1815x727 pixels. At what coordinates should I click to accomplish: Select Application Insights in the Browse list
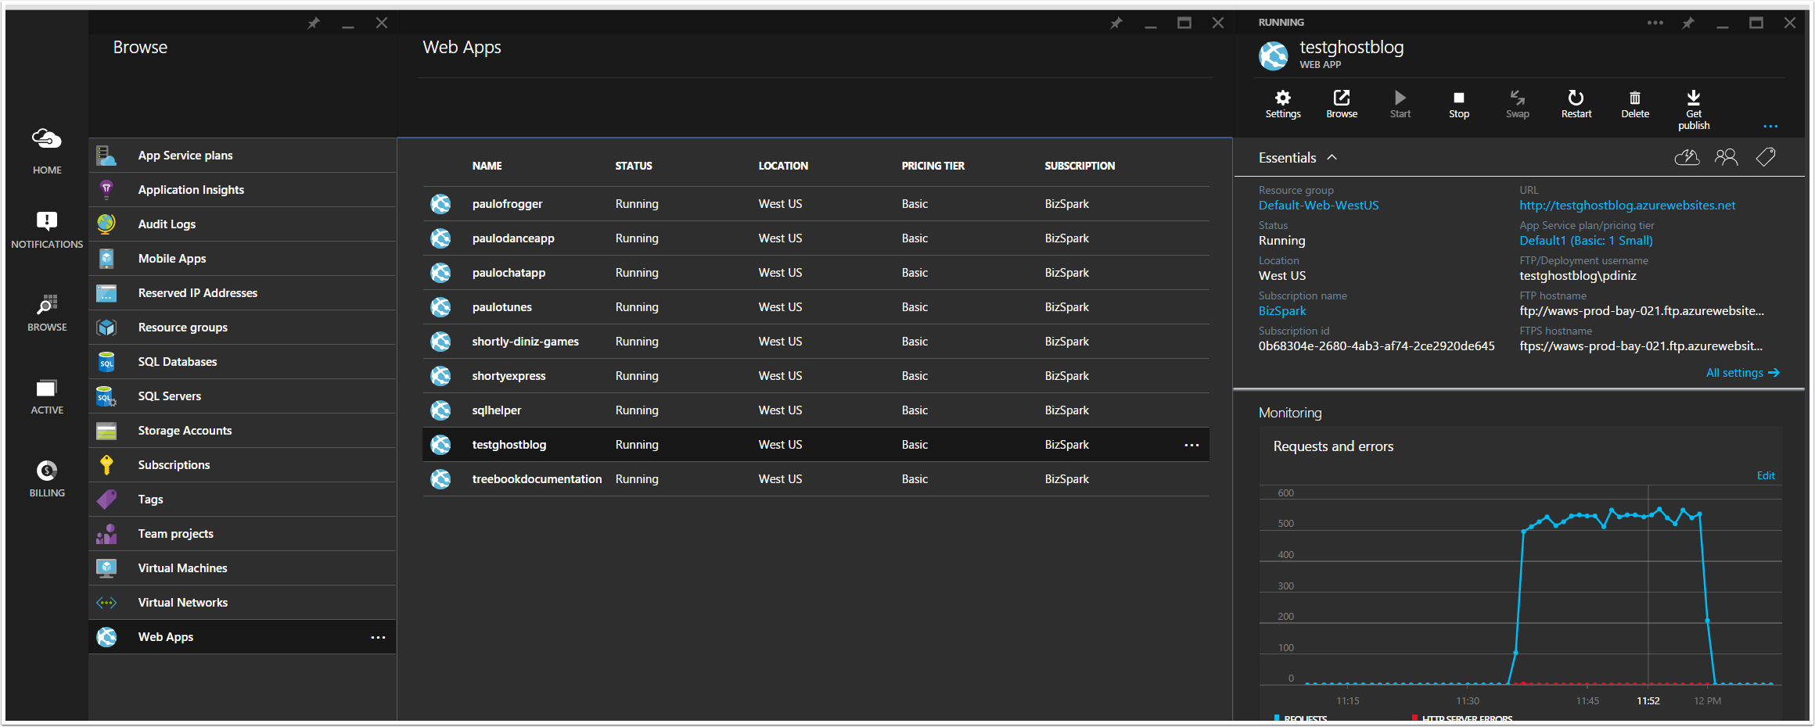coord(243,190)
